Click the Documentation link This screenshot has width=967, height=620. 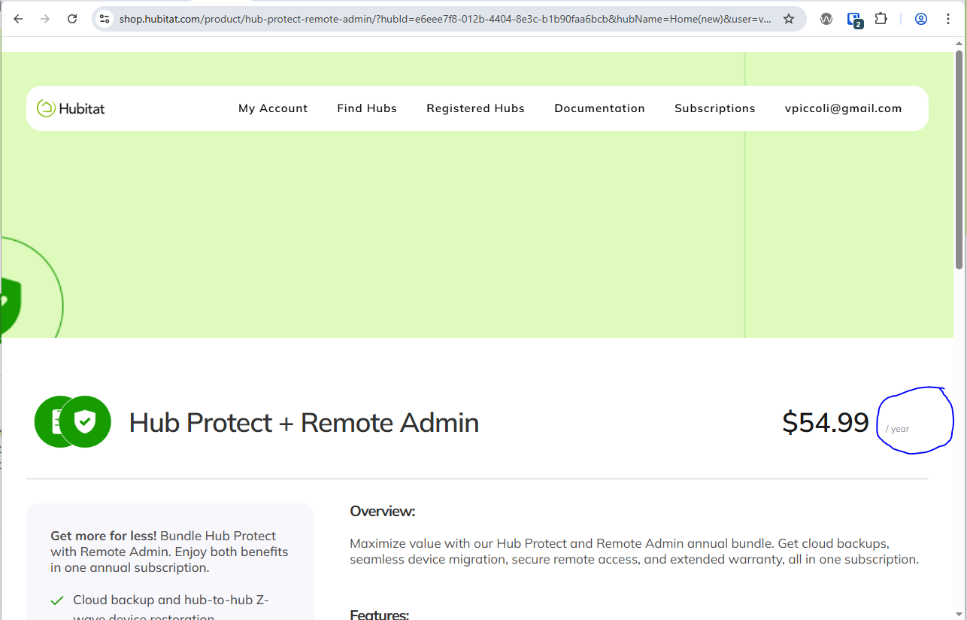coord(599,108)
